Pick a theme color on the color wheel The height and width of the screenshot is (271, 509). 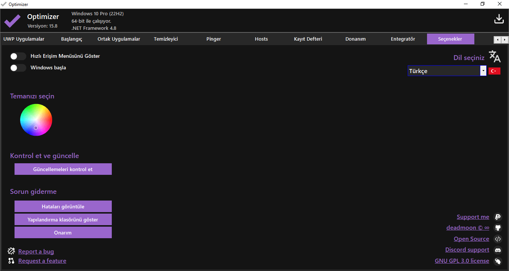click(36, 120)
